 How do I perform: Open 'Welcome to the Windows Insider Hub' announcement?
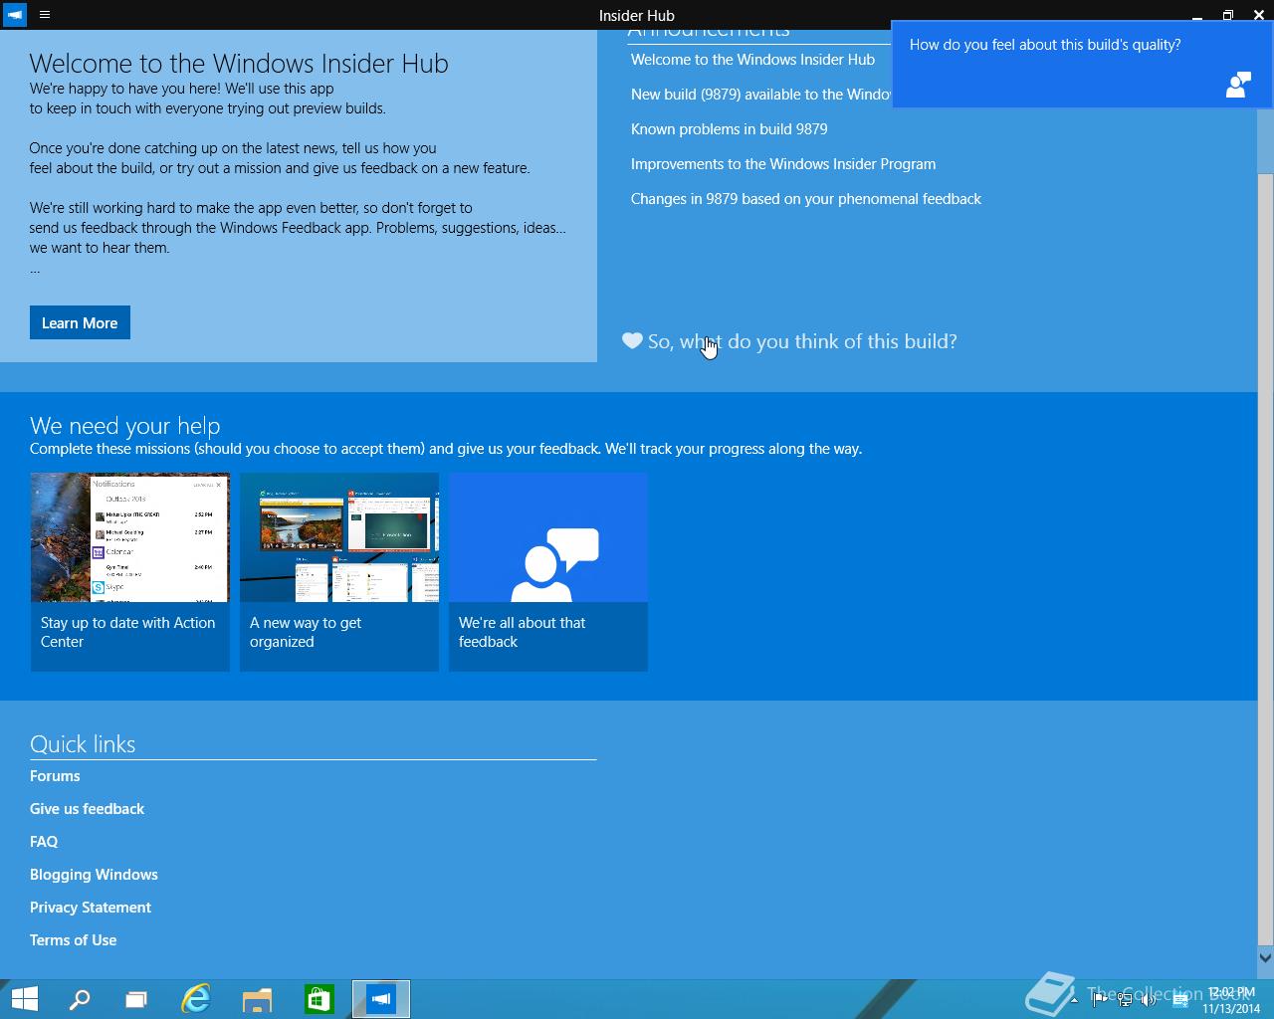click(752, 60)
